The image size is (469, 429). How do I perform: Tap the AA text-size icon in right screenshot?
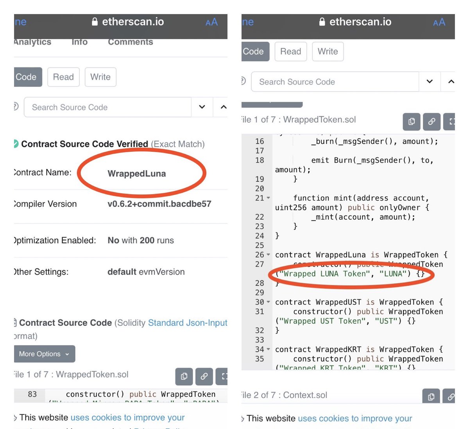[439, 22]
